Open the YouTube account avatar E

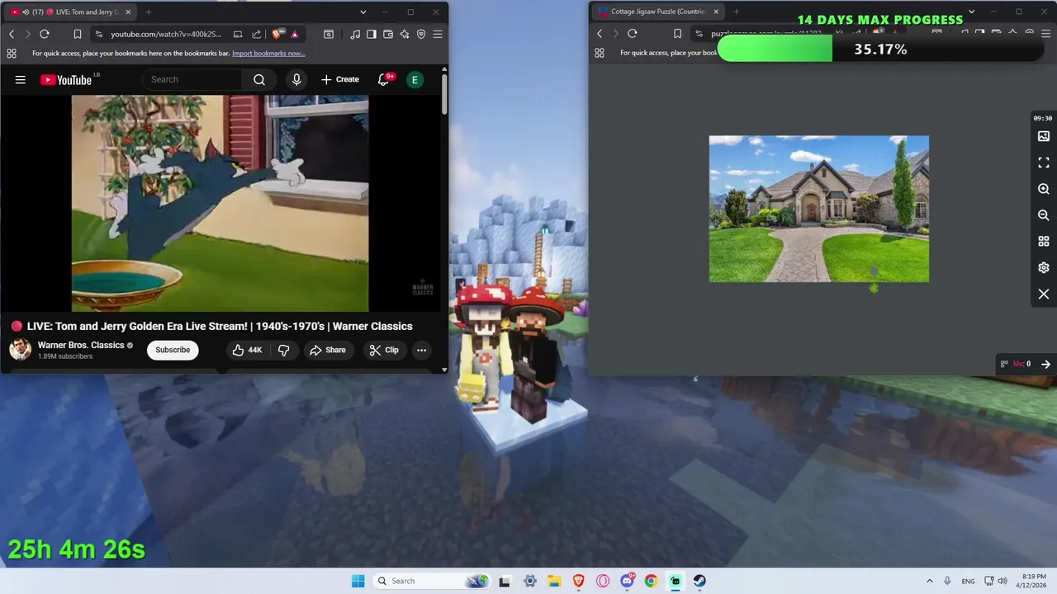(x=415, y=79)
